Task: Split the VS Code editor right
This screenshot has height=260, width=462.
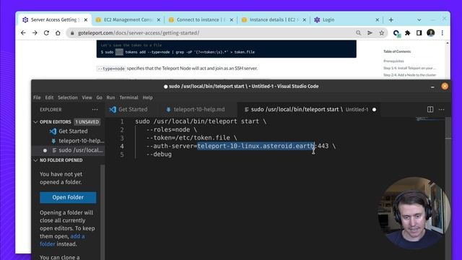Action: tap(430, 109)
